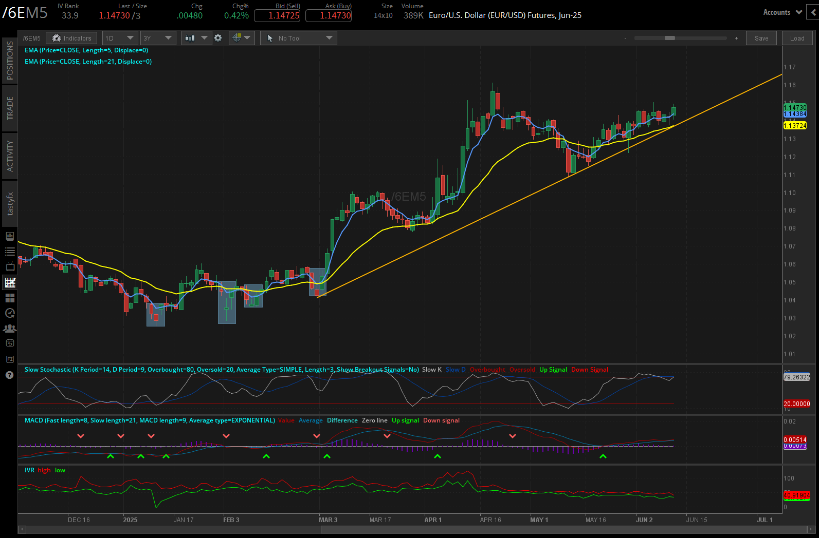Screen dimensions: 819x538
Task: Open the Indicators panel
Action: tap(71, 38)
